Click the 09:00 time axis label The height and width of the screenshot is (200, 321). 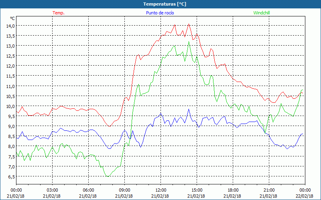coord(124,190)
